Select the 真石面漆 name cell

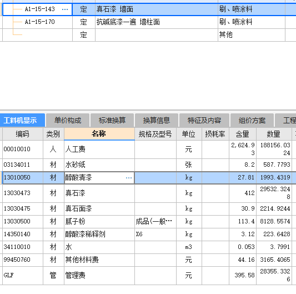point(99,209)
